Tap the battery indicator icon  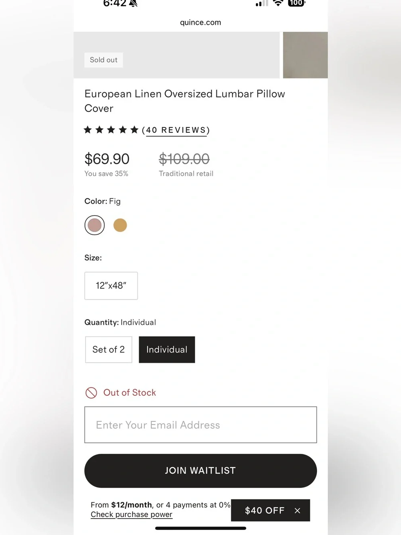click(296, 3)
